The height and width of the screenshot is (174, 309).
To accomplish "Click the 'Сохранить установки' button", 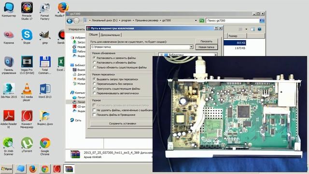I will (123, 124).
